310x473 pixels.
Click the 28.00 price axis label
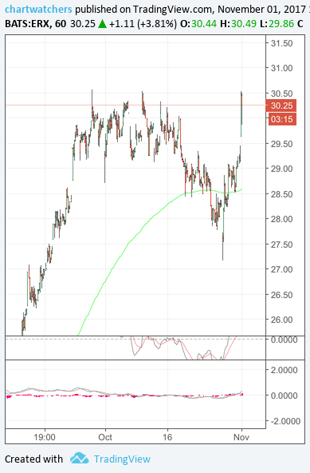tap(281, 219)
